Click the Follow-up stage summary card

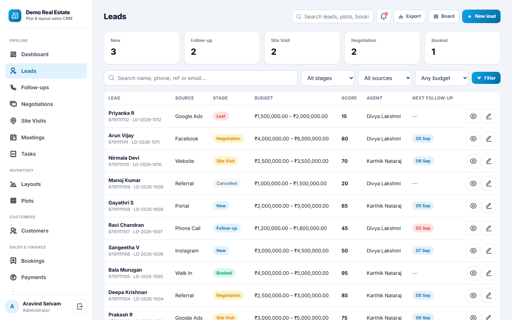tap(222, 48)
